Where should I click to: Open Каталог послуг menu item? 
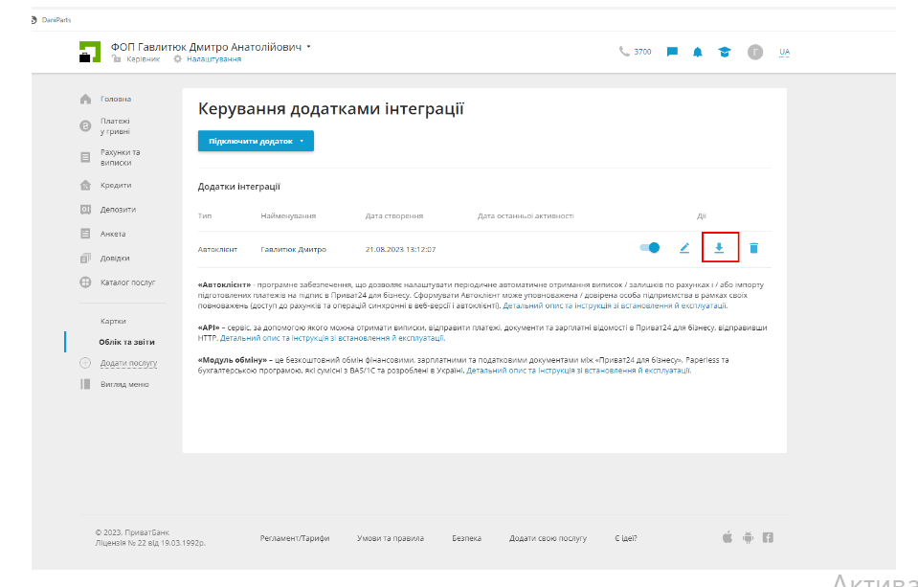[x=128, y=282]
